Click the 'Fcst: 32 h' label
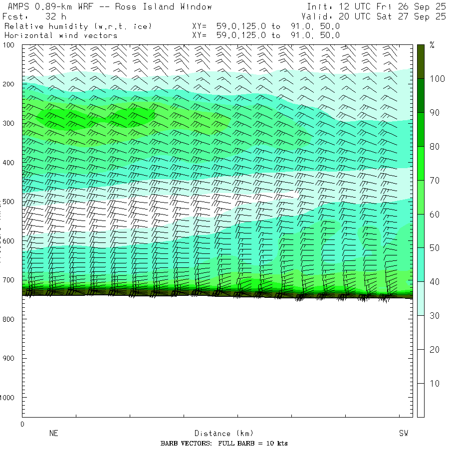This screenshot has width=449, height=449. point(34,16)
